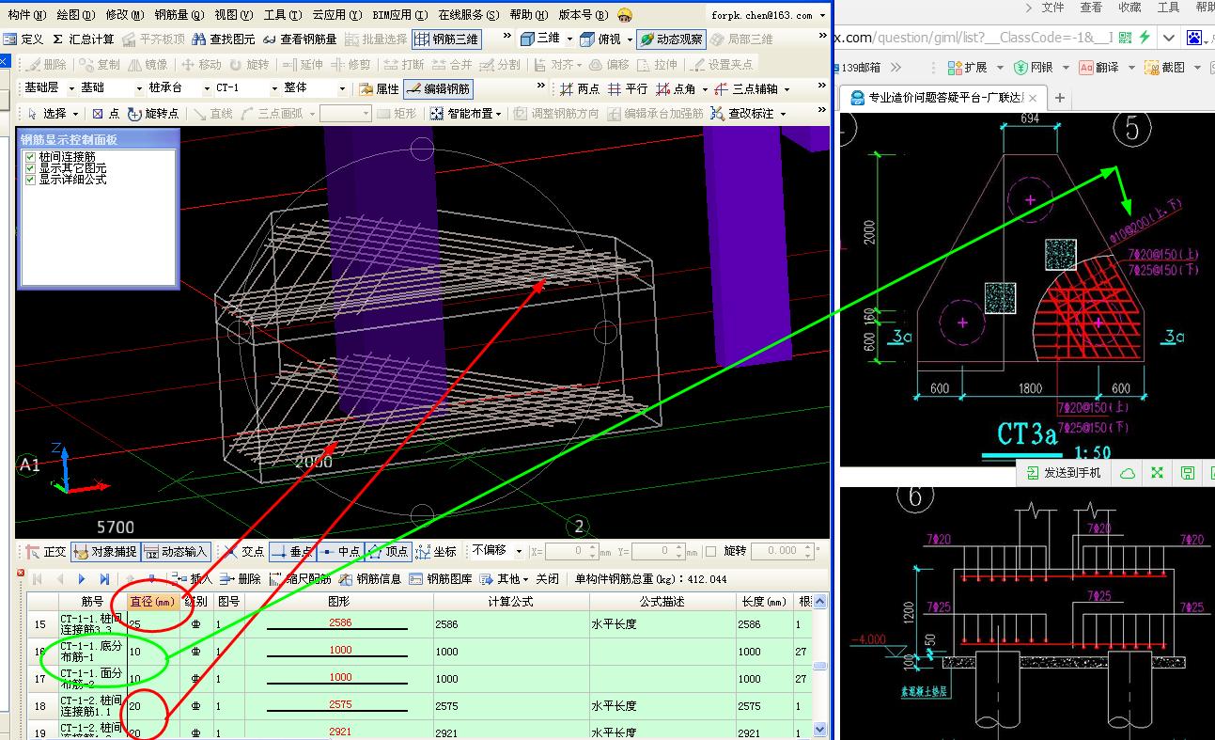Open 不偏移 offset dropdown
This screenshot has width=1215, height=740.
(x=518, y=551)
